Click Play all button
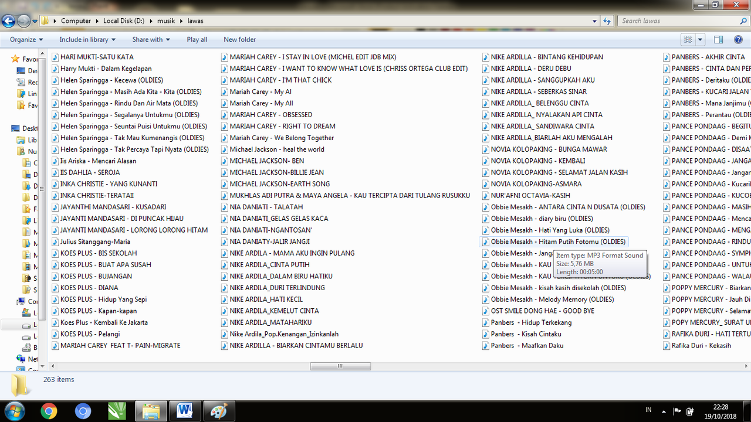Viewport: 751px width, 422px height. point(197,39)
